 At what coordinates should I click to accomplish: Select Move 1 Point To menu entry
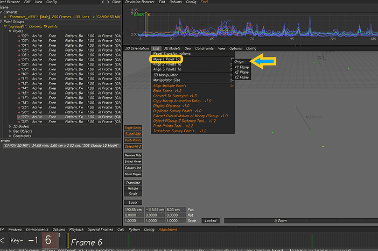[x=166, y=59]
